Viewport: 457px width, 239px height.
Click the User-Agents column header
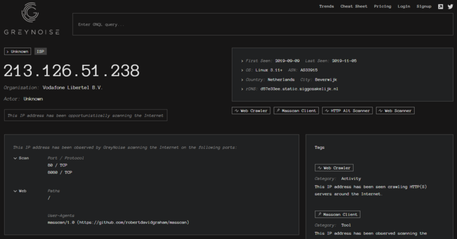pos(61,216)
